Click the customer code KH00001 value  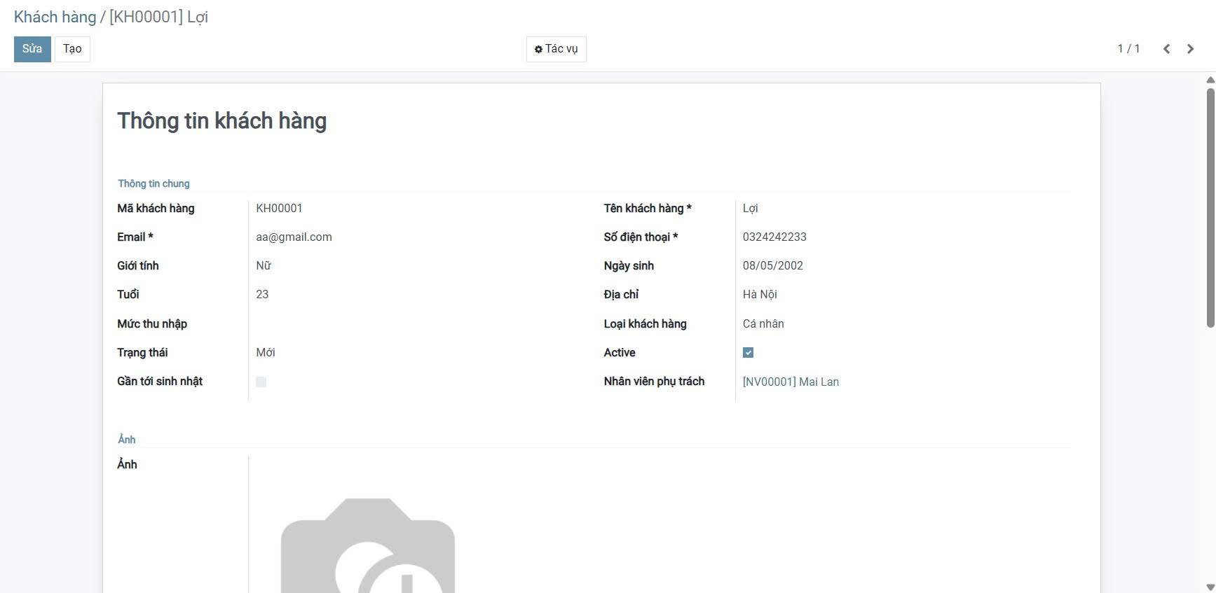click(x=279, y=208)
